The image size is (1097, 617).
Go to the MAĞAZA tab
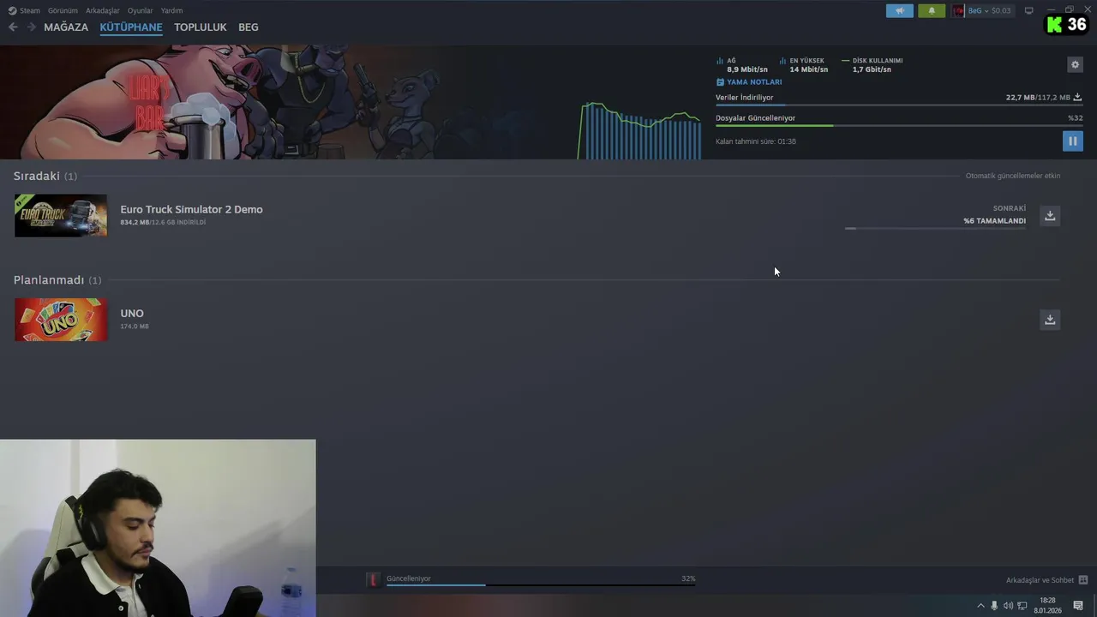pyautogui.click(x=66, y=27)
